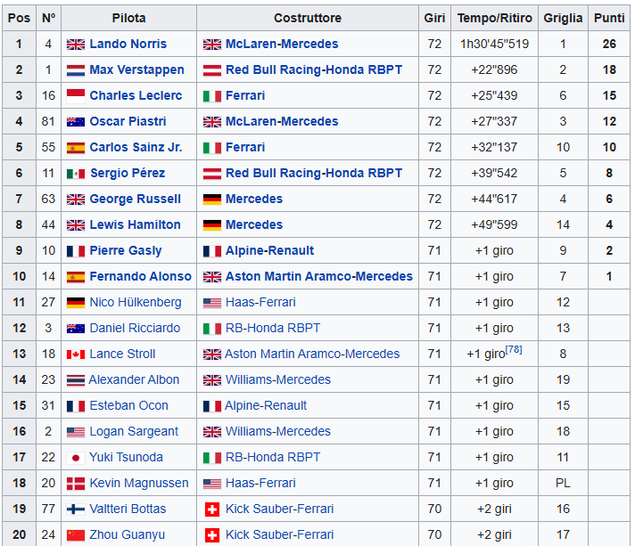
Task: Open the Lando Norris driver link
Action: (x=128, y=44)
